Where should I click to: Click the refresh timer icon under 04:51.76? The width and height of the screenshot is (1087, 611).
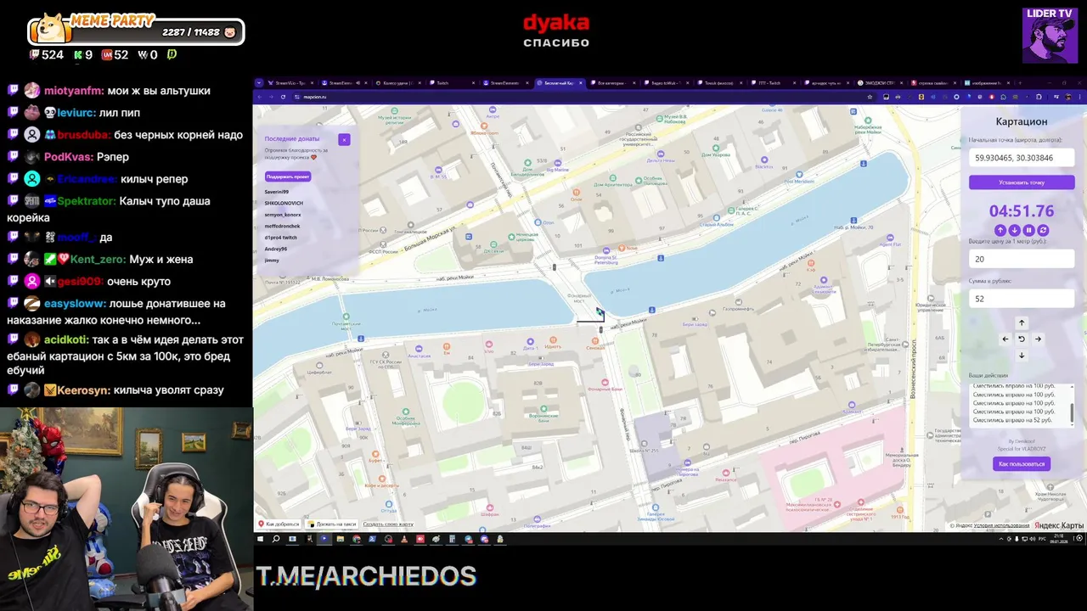click(1043, 230)
